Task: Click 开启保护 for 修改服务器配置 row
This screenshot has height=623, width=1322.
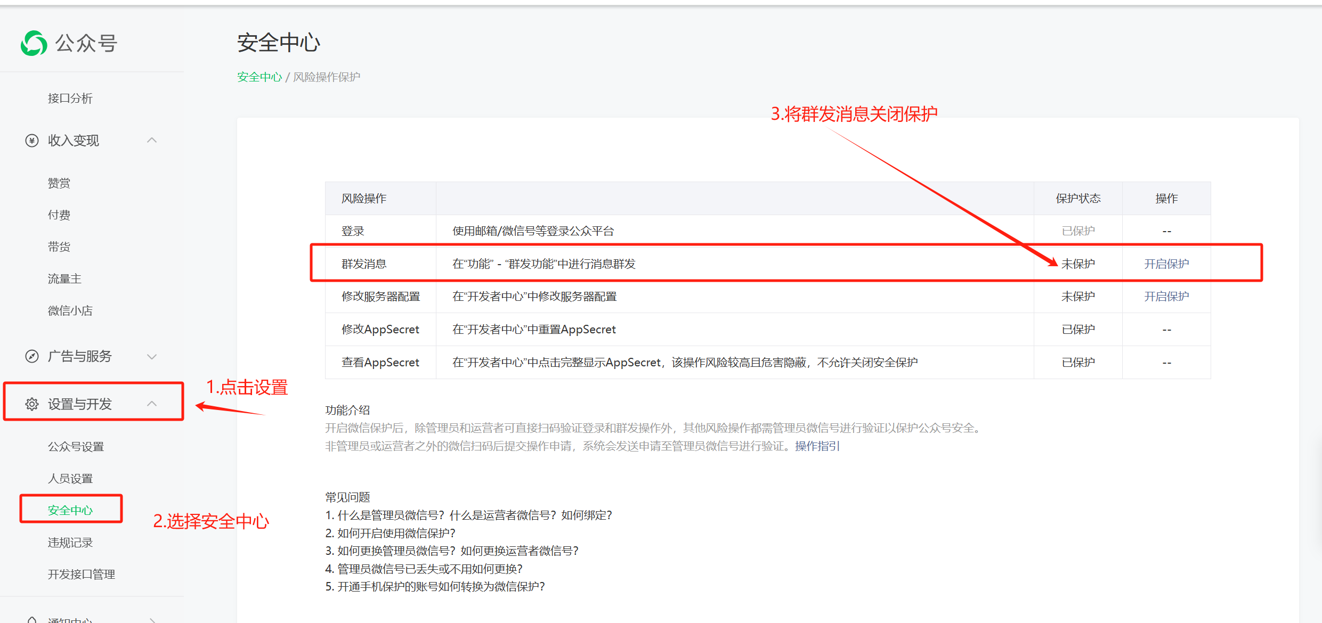Action: click(1166, 296)
